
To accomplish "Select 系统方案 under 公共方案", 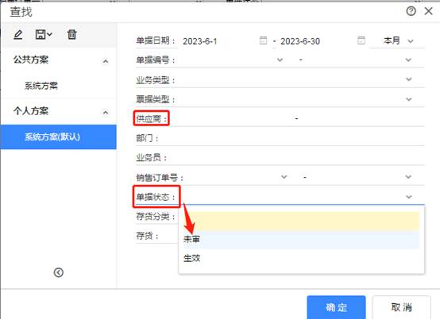I will [x=41, y=86].
